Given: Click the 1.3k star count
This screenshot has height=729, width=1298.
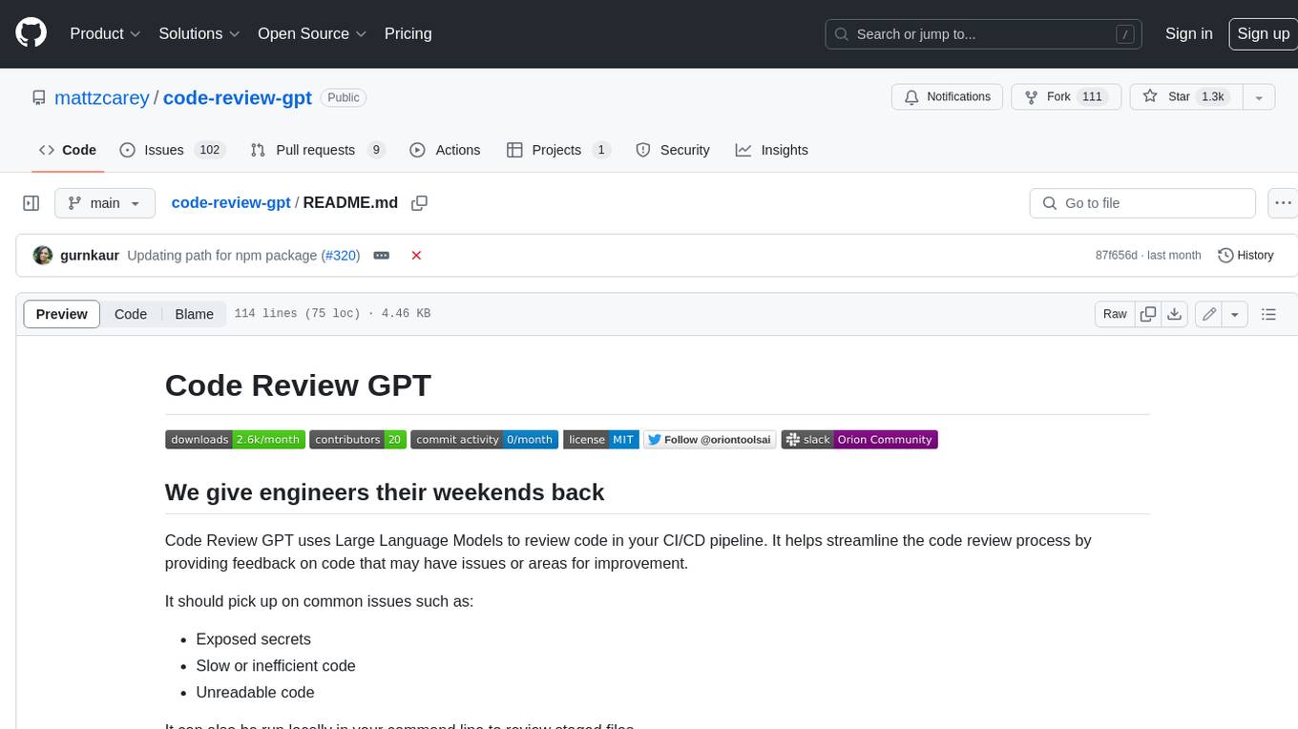Looking at the screenshot, I should click(x=1213, y=97).
